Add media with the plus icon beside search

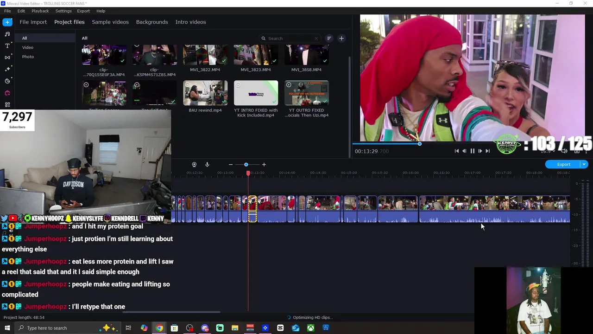(341, 39)
